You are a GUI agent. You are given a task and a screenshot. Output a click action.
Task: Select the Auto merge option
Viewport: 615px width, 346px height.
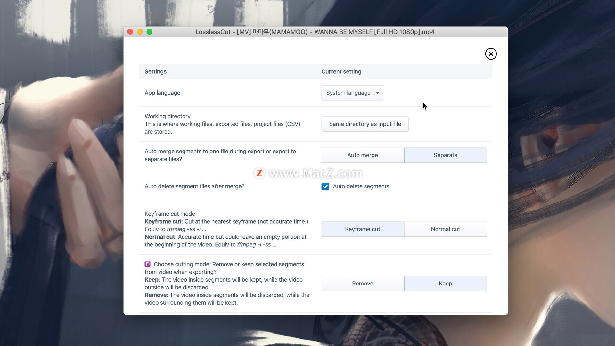pyautogui.click(x=363, y=155)
